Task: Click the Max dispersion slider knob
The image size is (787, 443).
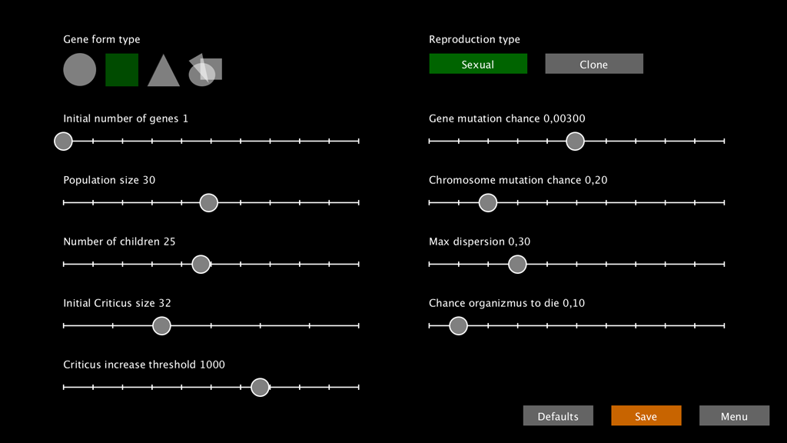Action: tap(517, 265)
